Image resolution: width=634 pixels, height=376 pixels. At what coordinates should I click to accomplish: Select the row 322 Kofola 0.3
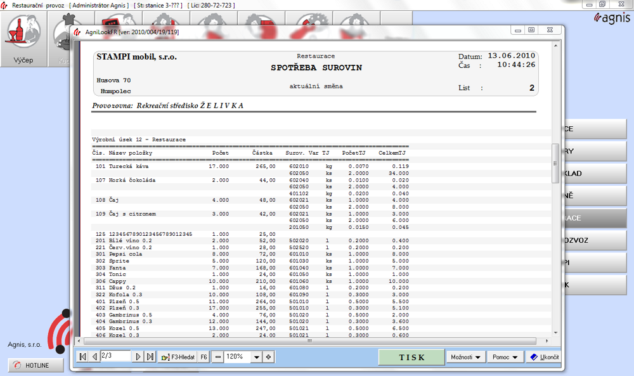click(x=250, y=294)
